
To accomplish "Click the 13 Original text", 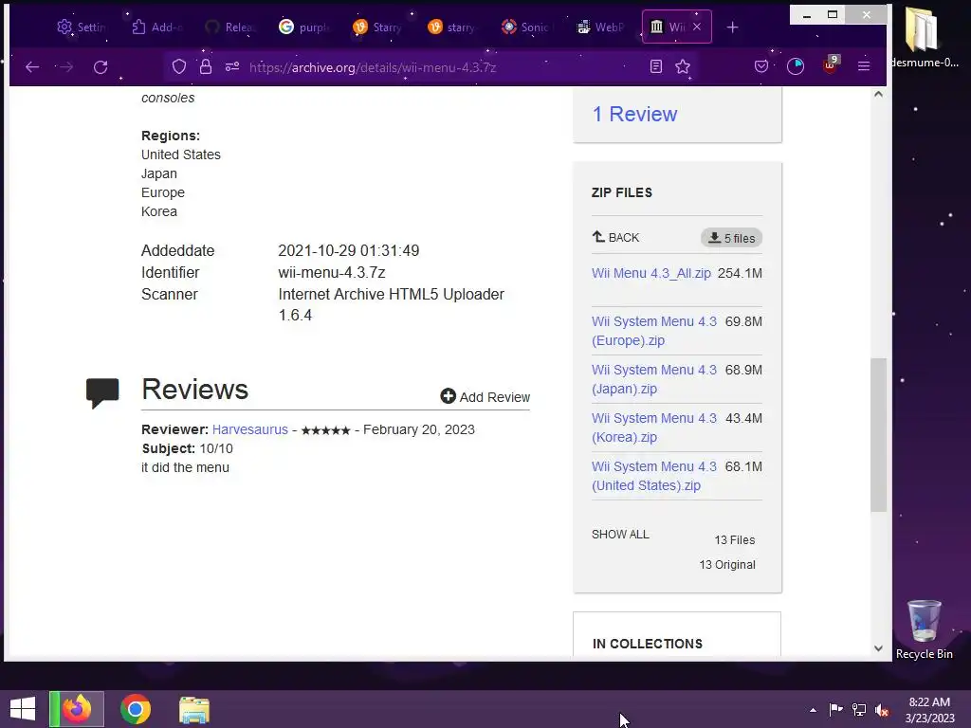I will tap(727, 565).
